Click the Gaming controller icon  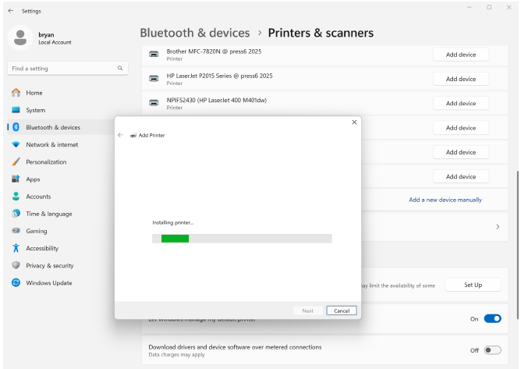(x=16, y=230)
